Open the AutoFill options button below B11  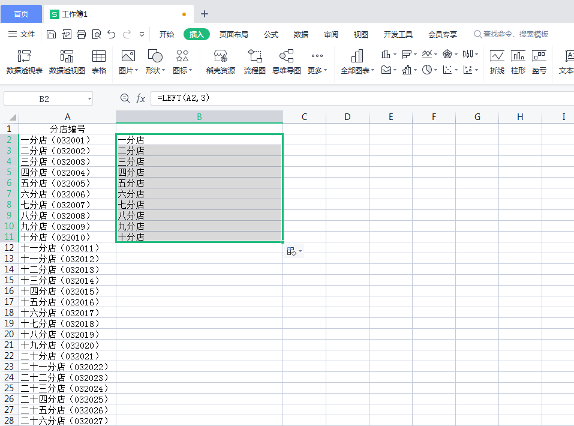click(x=294, y=251)
